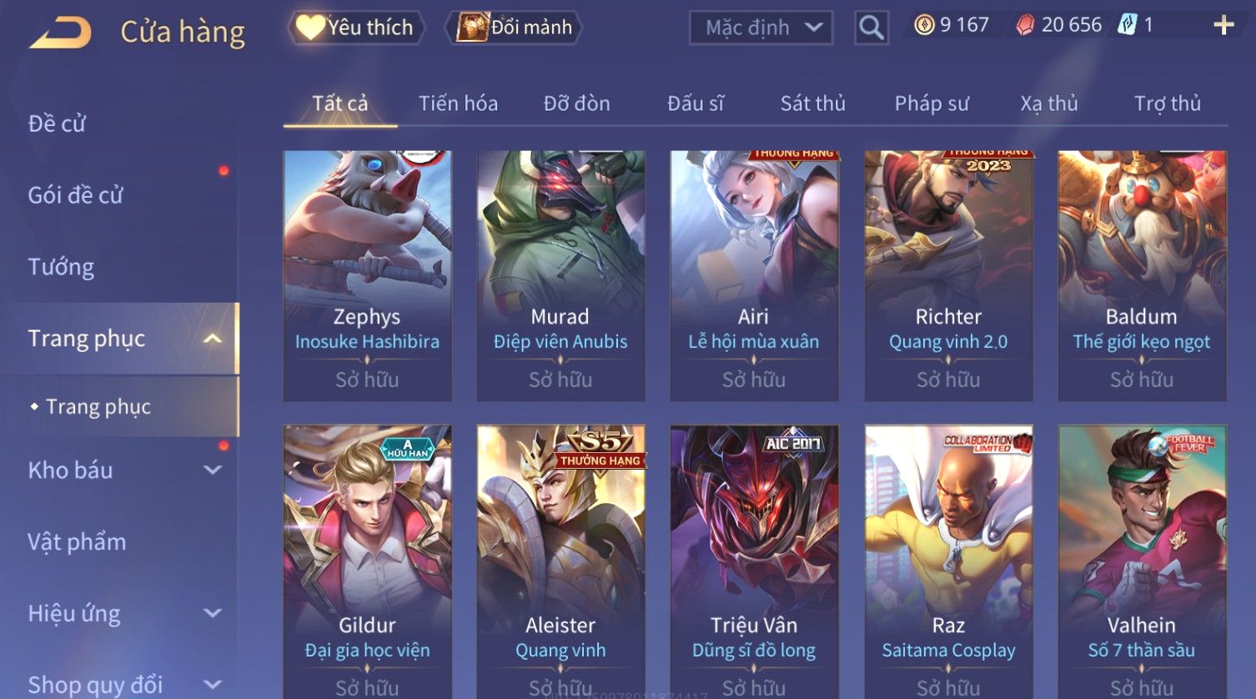This screenshot has height=699, width=1256.
Task: Click the red gem currency icon
Action: (x=1025, y=26)
